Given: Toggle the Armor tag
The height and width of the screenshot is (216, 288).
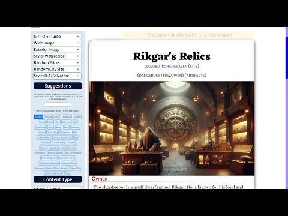Looking at the screenshot, I should [57, 116].
